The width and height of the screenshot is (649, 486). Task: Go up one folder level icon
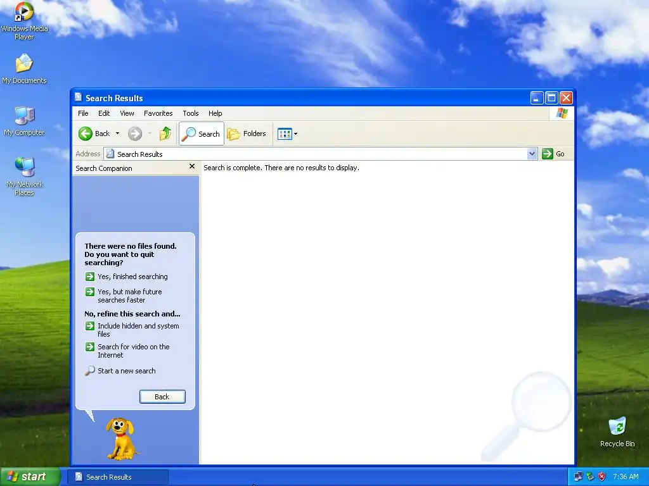pos(165,134)
